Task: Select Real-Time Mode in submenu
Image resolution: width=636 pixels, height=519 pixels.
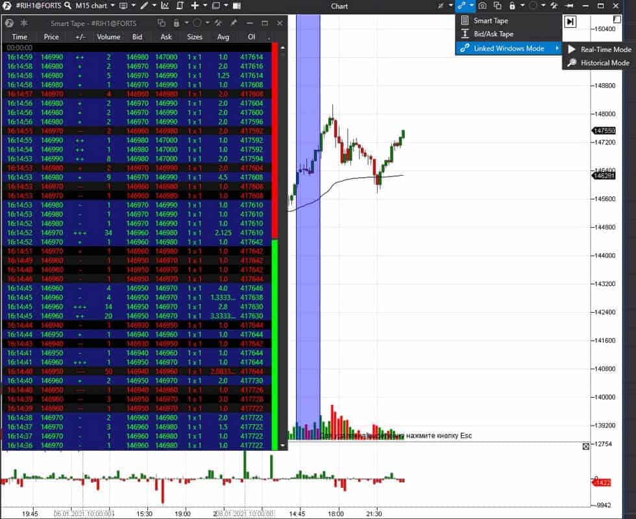Action: click(x=605, y=49)
